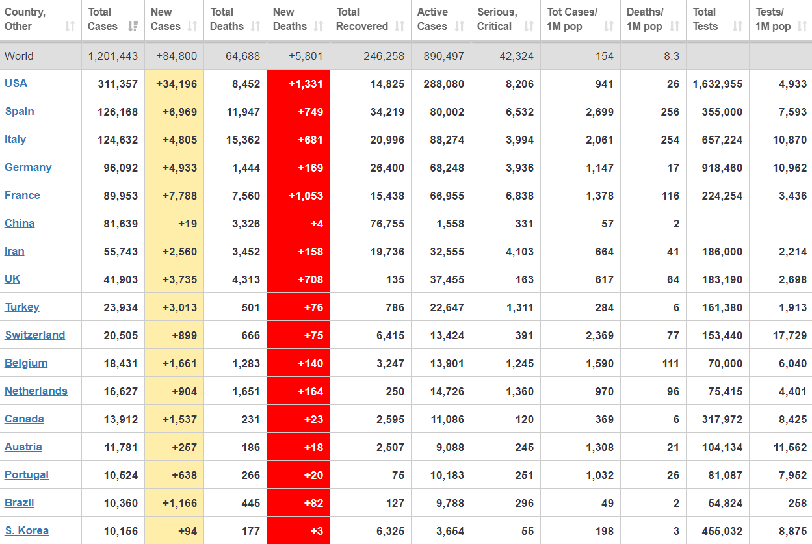Click New Deaths sort arrows icon
This screenshot has height=544, width=812.
(319, 27)
